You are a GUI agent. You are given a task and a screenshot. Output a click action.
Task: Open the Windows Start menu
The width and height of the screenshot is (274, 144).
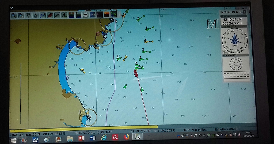(x=13, y=140)
